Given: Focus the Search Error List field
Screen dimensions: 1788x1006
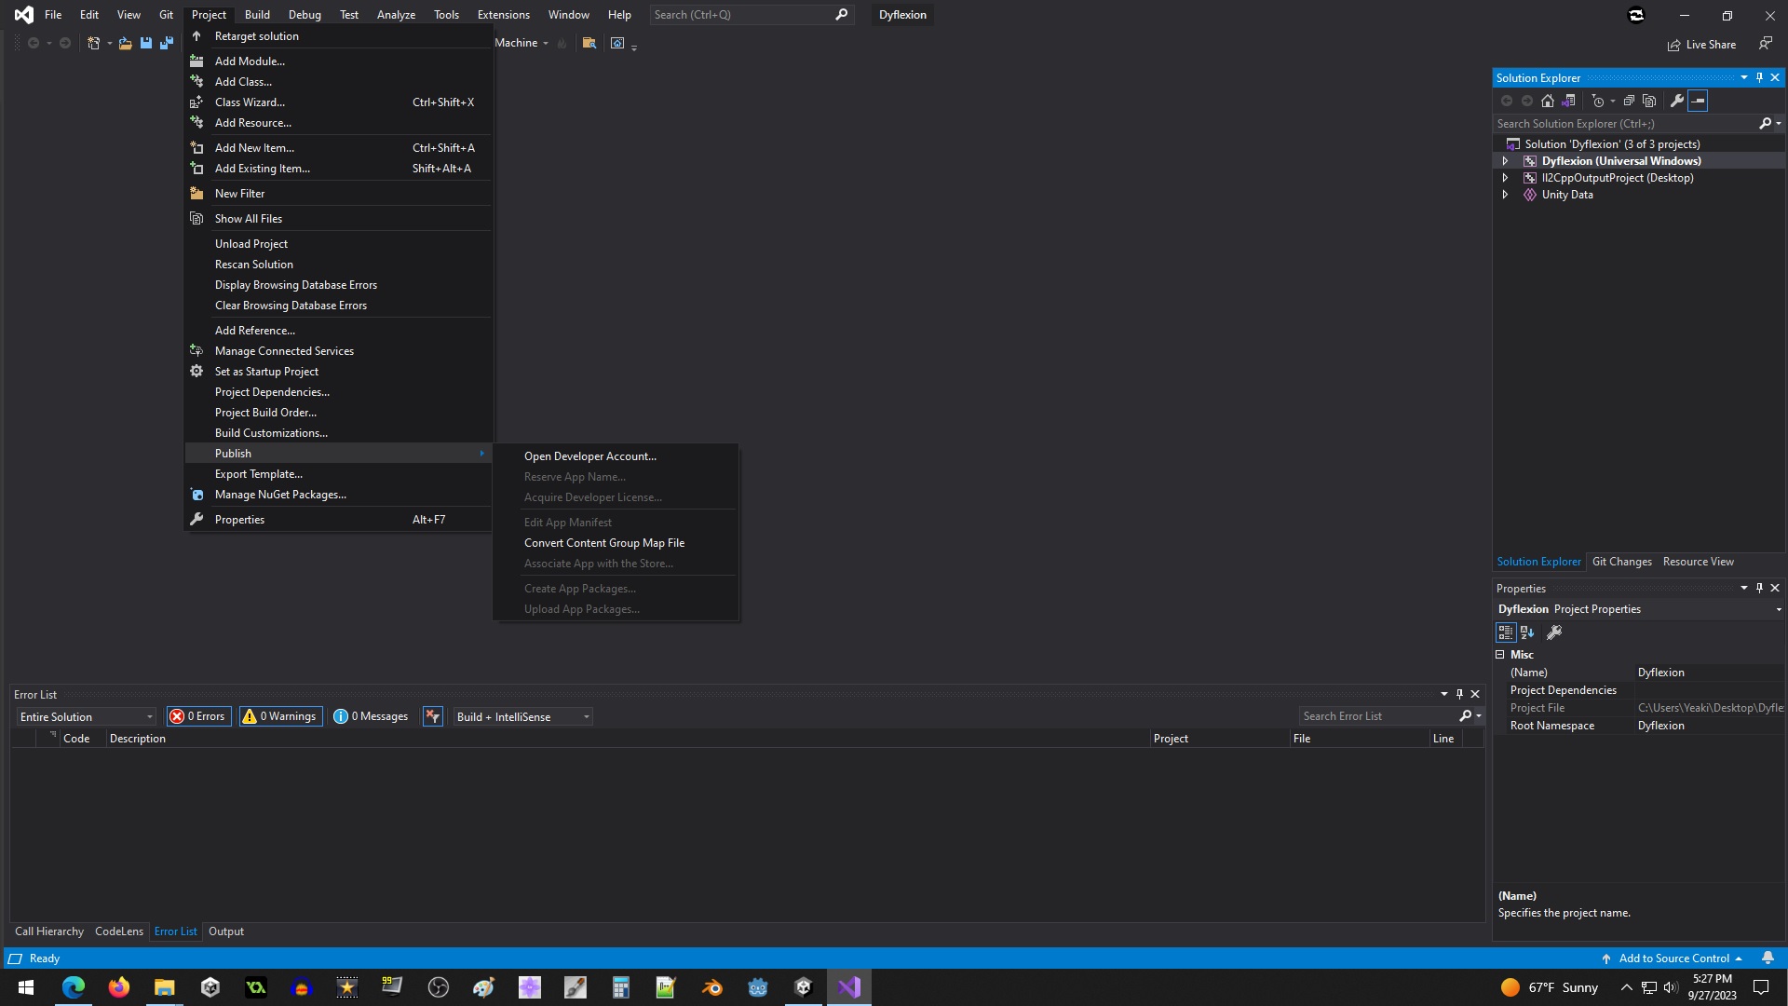Looking at the screenshot, I should point(1376,716).
